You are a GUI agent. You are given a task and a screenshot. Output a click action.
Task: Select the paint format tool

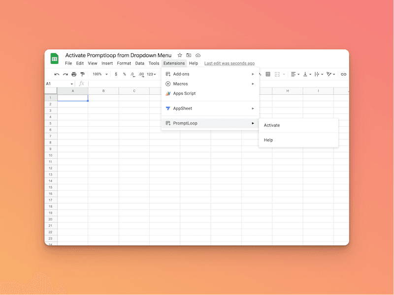pos(82,74)
